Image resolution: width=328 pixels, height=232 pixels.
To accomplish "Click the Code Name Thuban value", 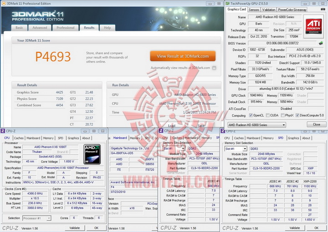I will 37,152.
